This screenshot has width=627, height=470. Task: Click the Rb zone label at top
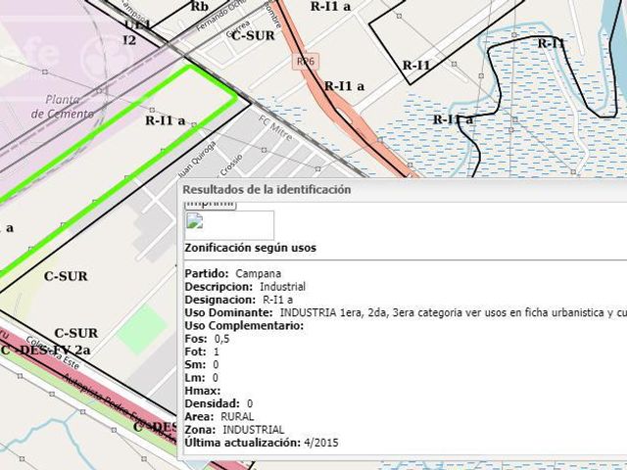click(x=200, y=6)
